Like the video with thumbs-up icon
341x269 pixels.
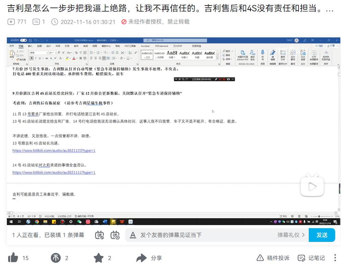13,258
